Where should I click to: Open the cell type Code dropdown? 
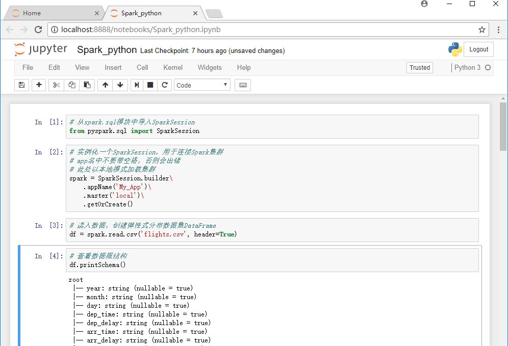pos(202,85)
